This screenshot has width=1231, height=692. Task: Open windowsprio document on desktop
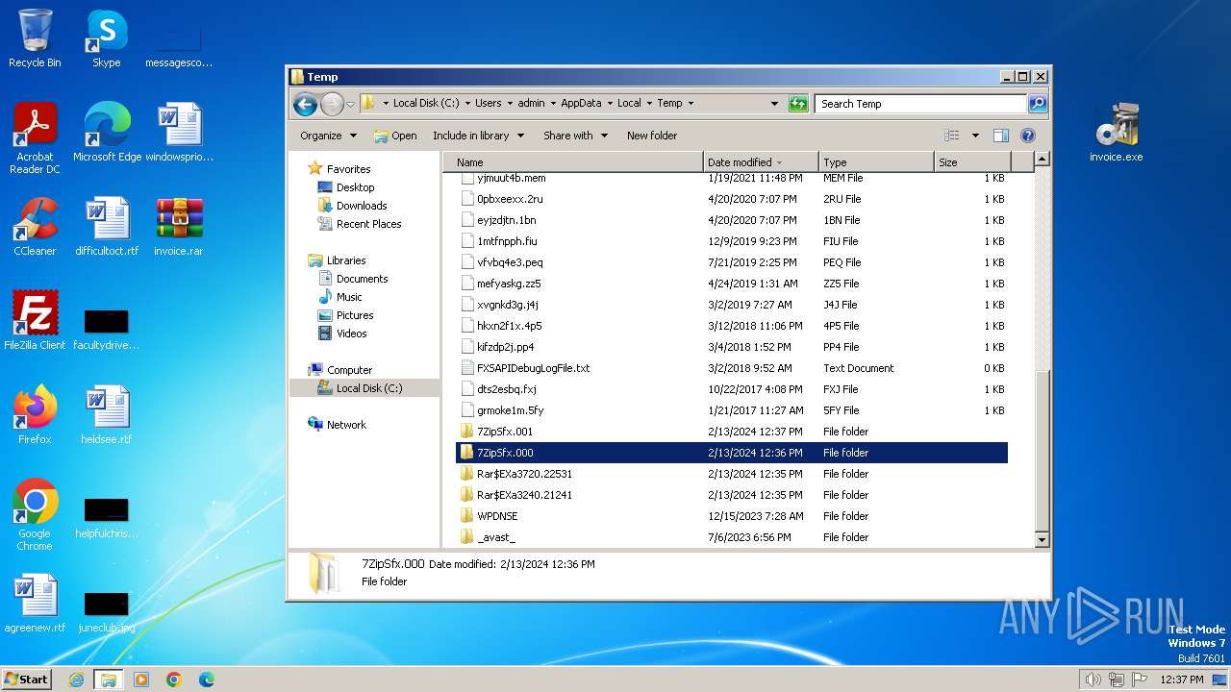179,132
